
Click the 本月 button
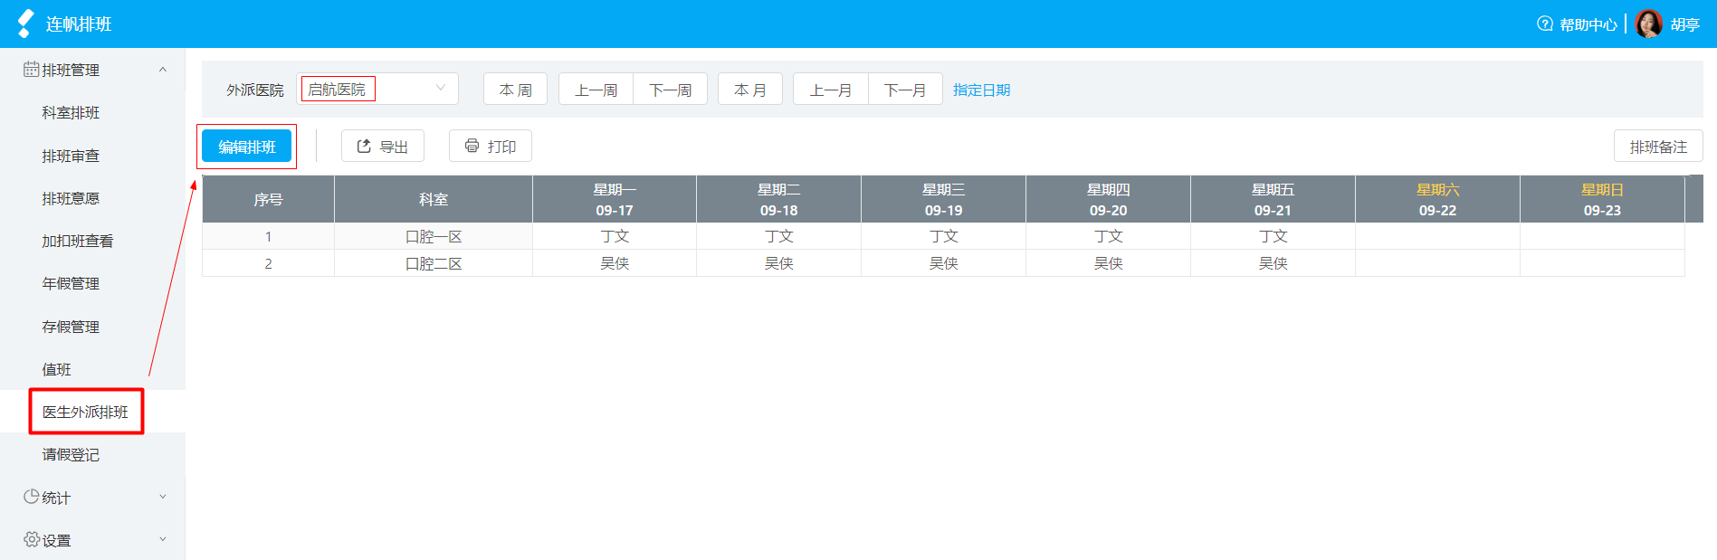coord(749,90)
